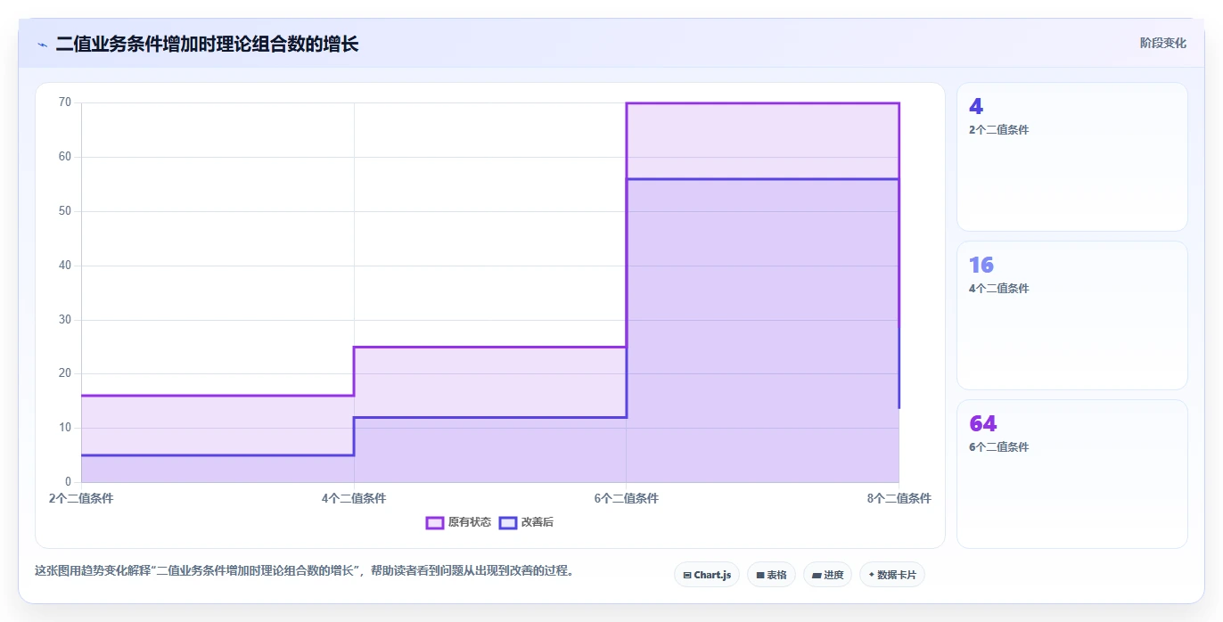Click the 2个二值条件 x-axis label
The height and width of the screenshot is (622, 1223).
pyautogui.click(x=81, y=498)
